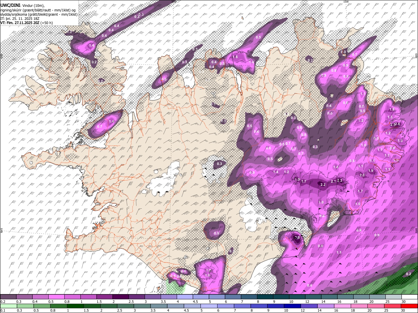Click the '15W' longitude label
The width and height of the screenshot is (418, 313).
click(346, 2)
